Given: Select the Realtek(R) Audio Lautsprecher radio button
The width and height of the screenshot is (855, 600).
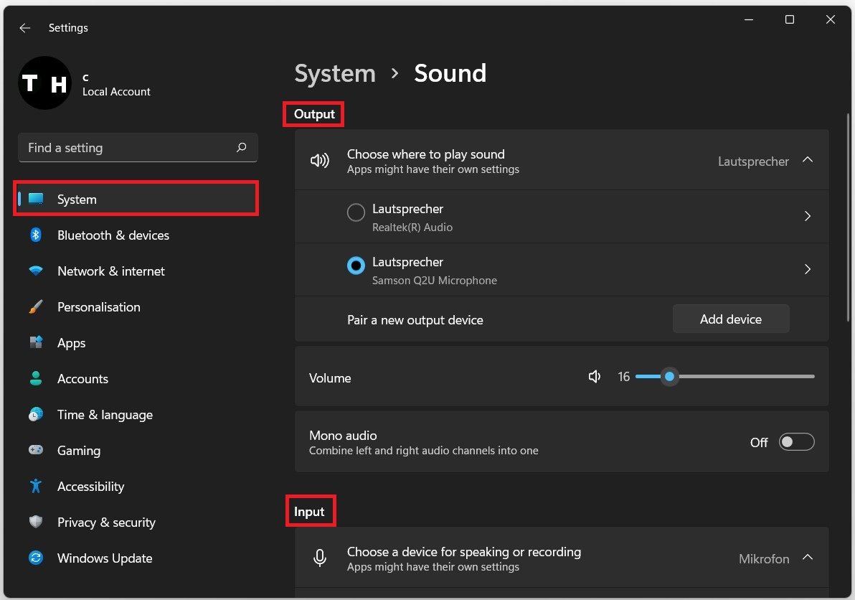Looking at the screenshot, I should pos(356,213).
